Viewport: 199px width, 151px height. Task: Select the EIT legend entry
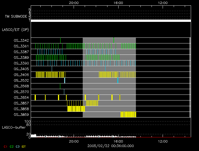(24, 146)
